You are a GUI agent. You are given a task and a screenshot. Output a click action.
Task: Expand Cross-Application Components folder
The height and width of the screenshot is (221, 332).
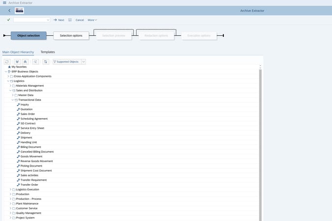(8, 76)
